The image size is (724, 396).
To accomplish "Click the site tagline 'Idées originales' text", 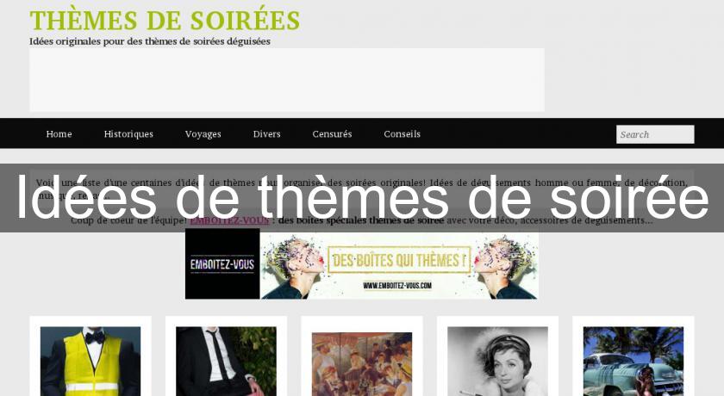I will (x=150, y=41).
